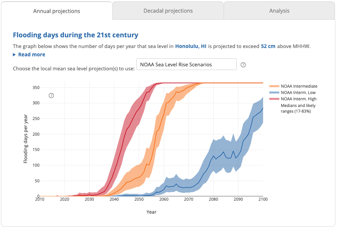
Task: Toggle NOAA Interm. Low blue legend swatch
Action: point(274,93)
